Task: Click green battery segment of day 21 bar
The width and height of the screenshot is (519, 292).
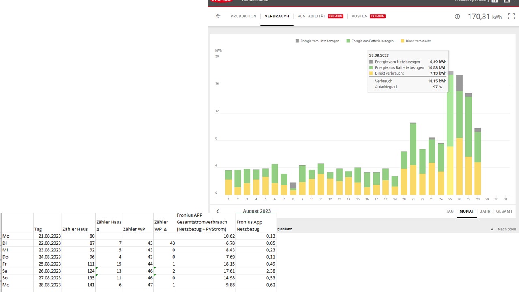Action: 413,144
